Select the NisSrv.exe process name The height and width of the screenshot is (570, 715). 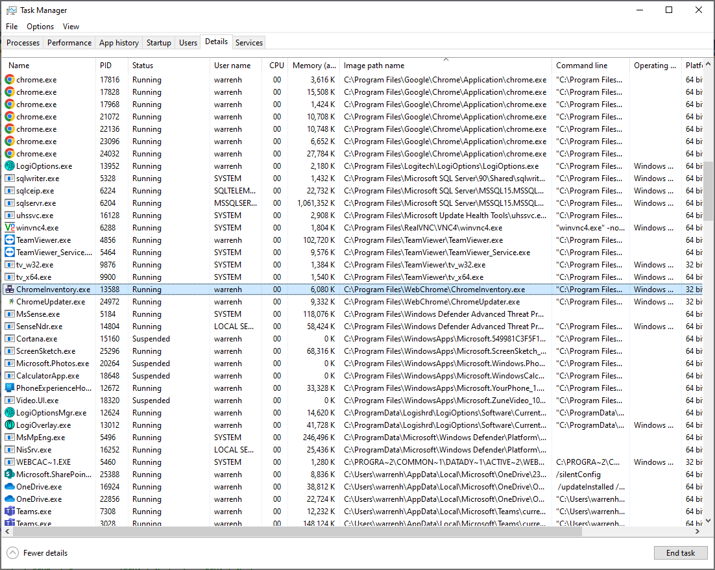point(34,449)
